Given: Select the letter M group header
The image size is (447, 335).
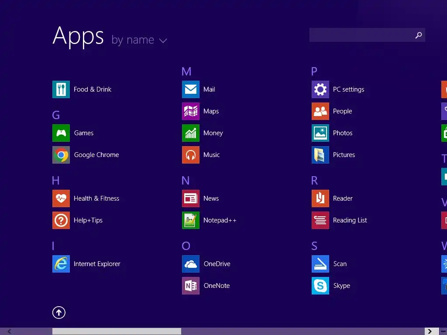Looking at the screenshot, I should point(186,72).
